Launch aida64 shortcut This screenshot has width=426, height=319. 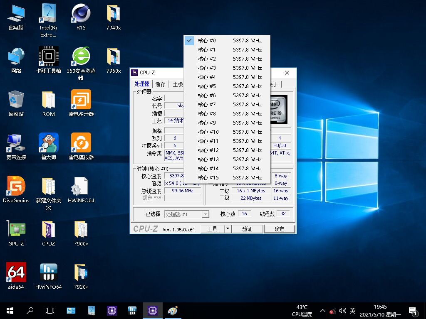pos(16,276)
